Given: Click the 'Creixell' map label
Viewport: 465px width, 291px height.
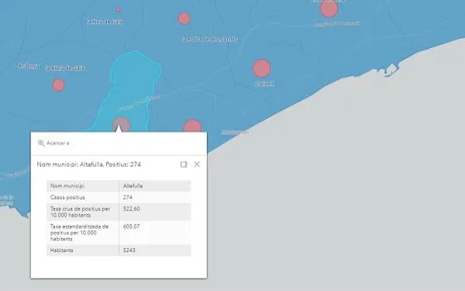Looking at the screenshot, I should click(x=263, y=84).
